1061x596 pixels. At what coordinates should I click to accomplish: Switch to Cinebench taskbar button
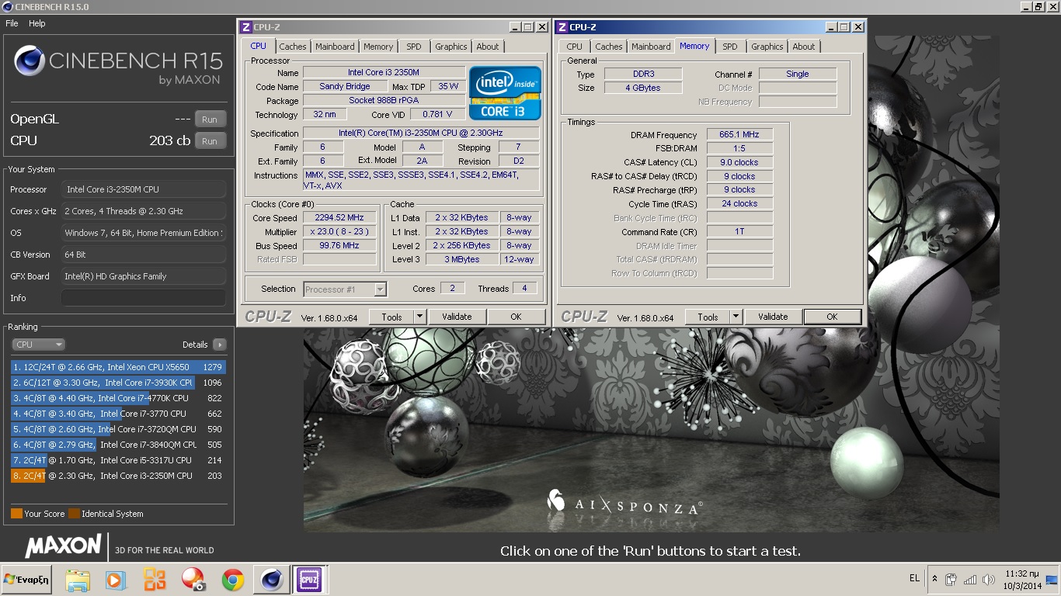tap(271, 580)
